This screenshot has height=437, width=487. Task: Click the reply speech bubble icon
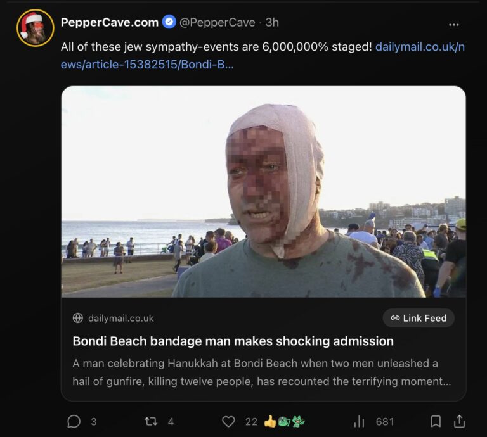[74, 421]
